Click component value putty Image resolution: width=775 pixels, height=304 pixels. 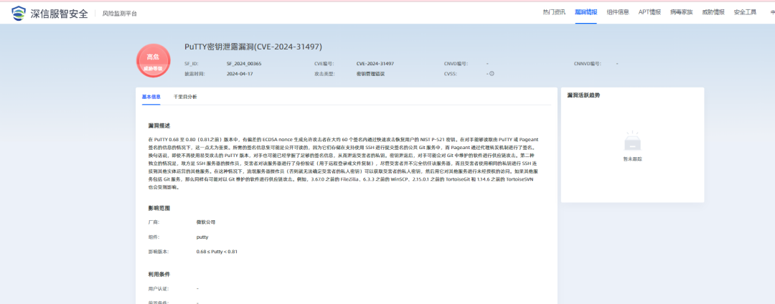[x=202, y=237]
